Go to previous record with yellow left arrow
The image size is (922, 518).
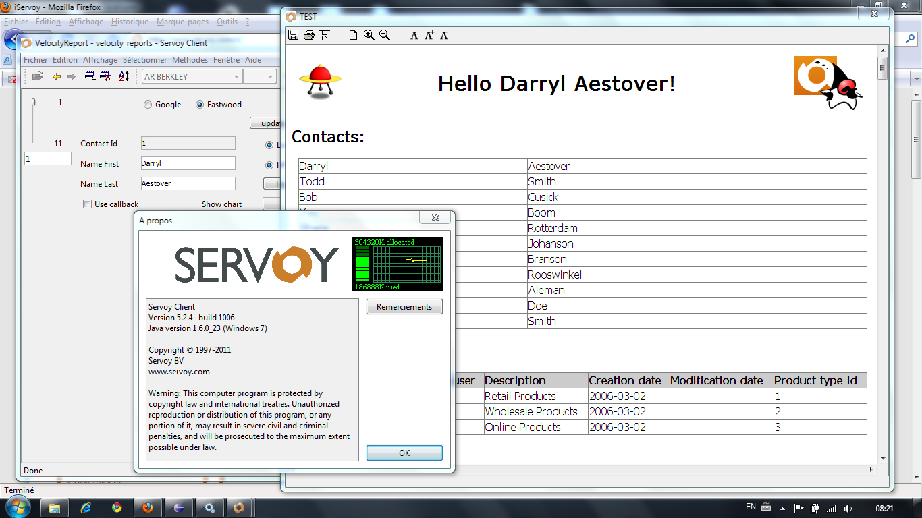pyautogui.click(x=57, y=76)
